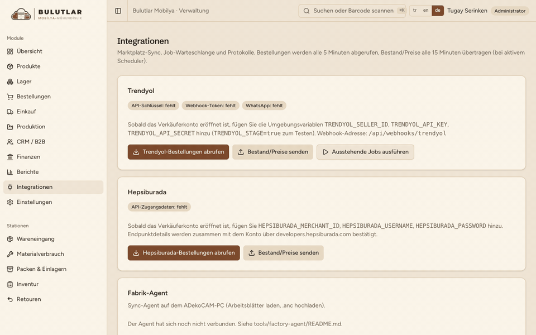Viewport: 536px width, 335px height.
Task: Switch language to Turkish (tr)
Action: click(x=415, y=11)
